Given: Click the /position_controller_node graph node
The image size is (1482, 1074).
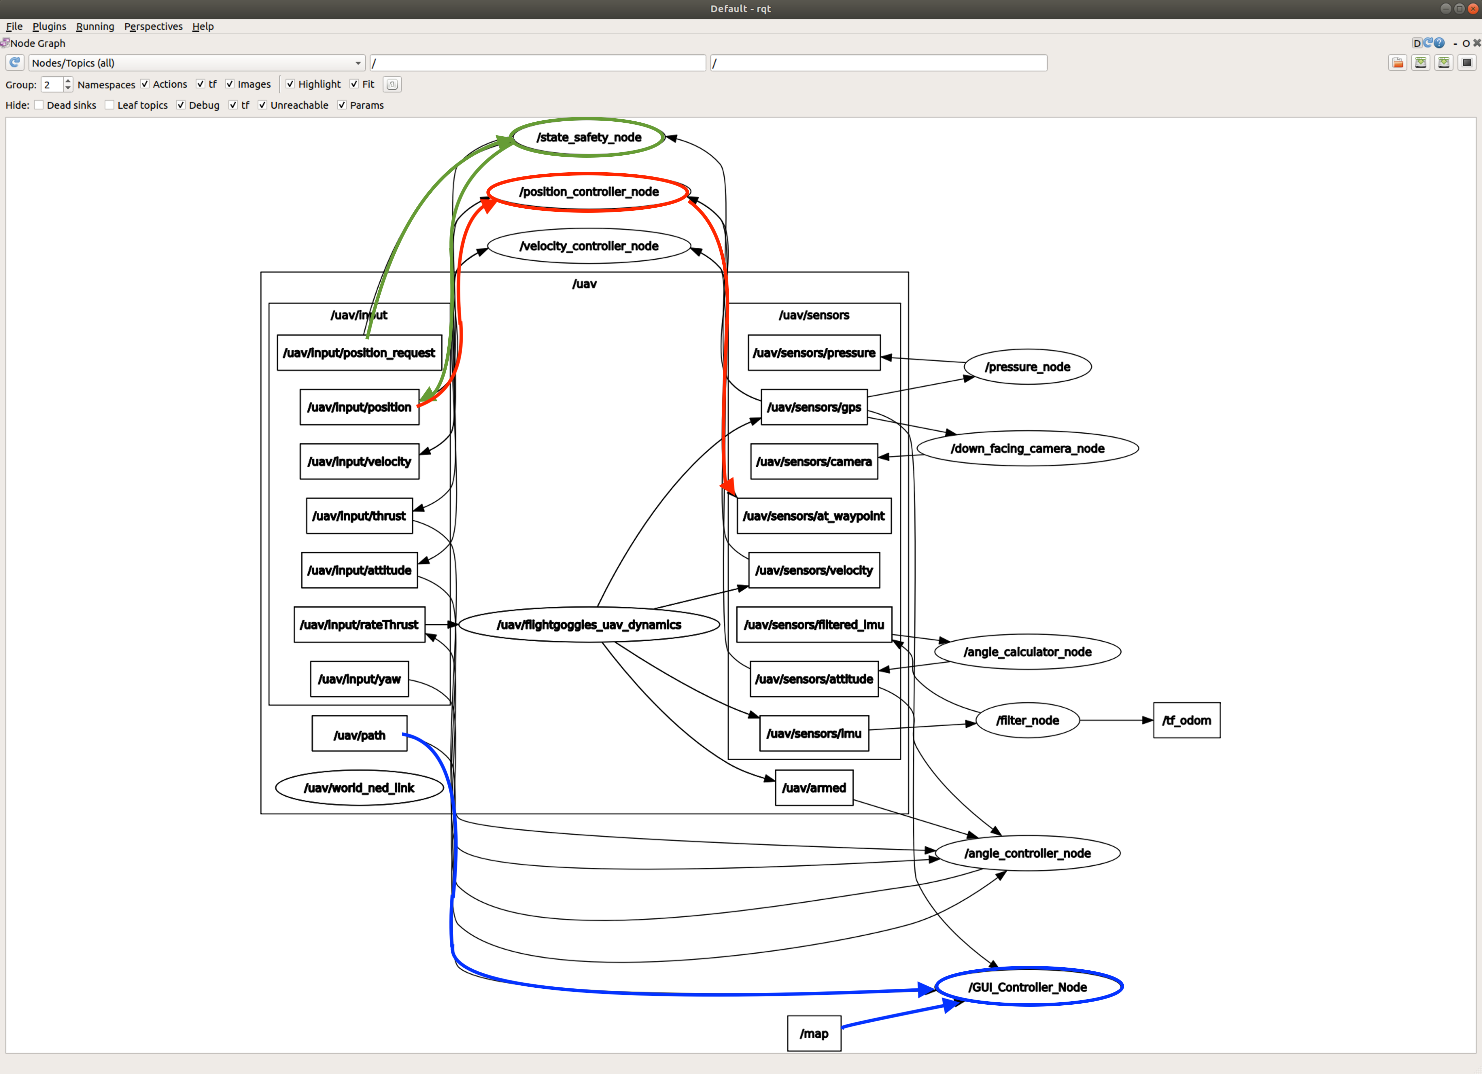Looking at the screenshot, I should (x=588, y=192).
